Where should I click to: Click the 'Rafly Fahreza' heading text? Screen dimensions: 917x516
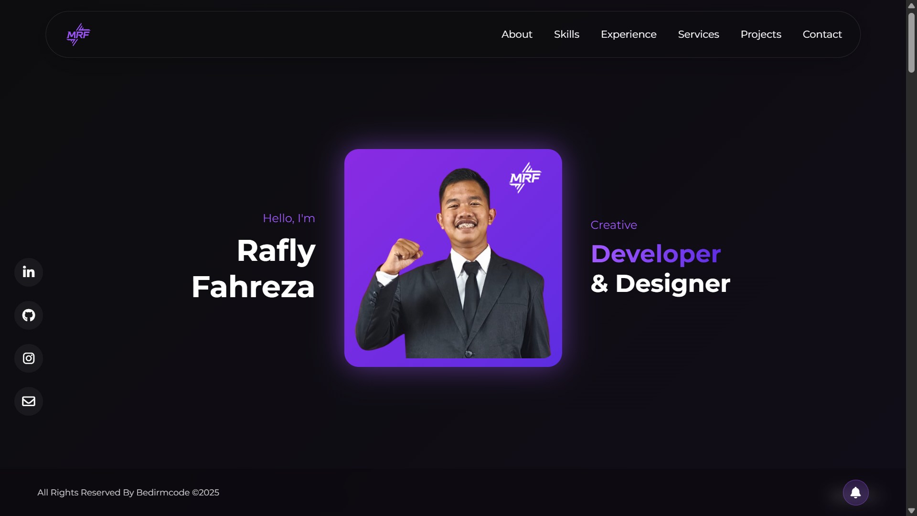click(252, 269)
